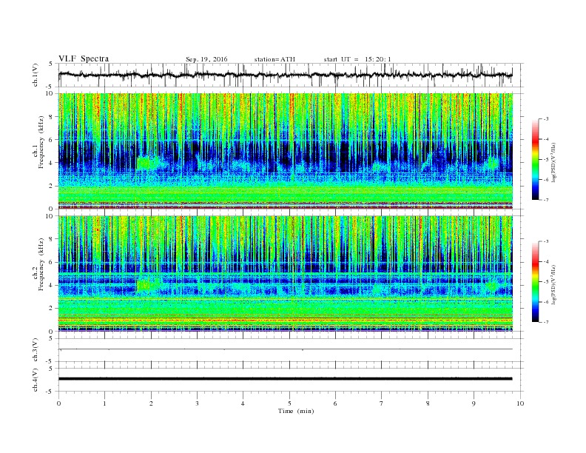Click the "VLF Spectra" title text

click(84, 58)
